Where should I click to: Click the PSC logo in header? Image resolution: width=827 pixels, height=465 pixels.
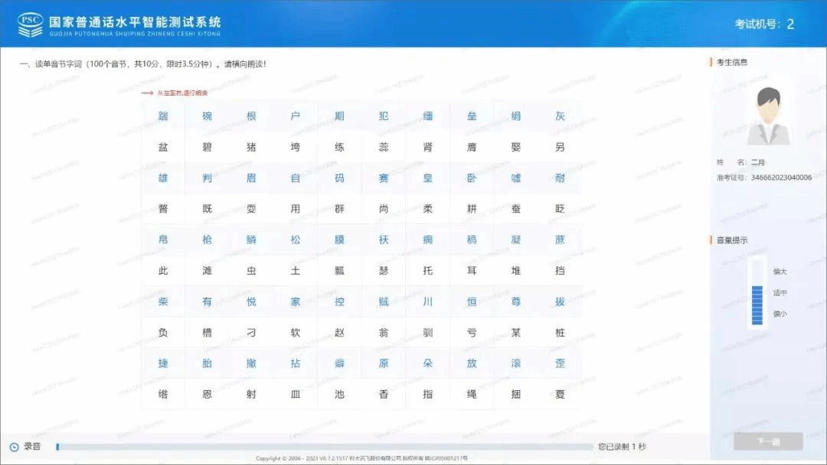click(31, 24)
